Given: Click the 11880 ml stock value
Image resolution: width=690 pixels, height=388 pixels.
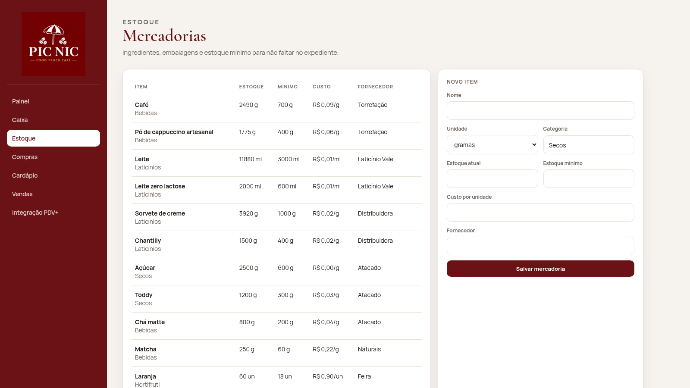Looking at the screenshot, I should 251,159.
